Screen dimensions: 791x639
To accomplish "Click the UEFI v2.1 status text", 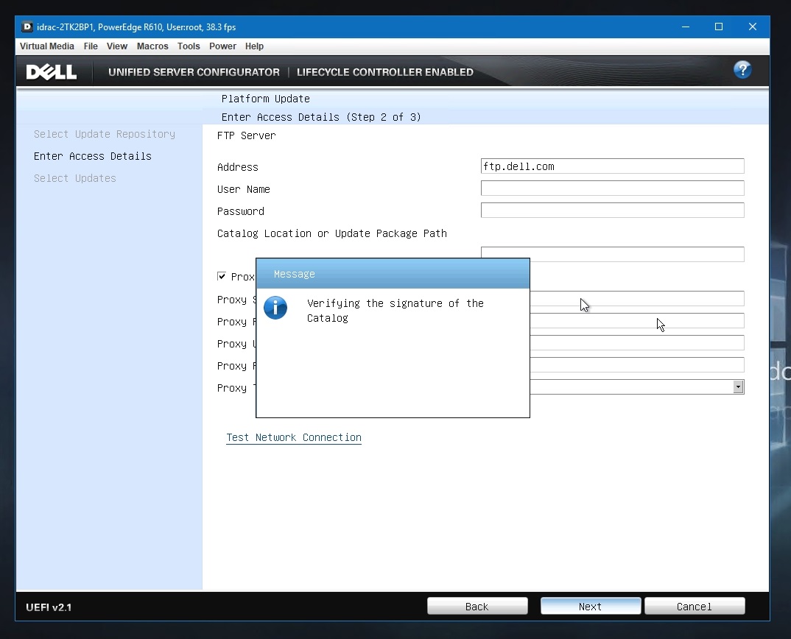I will pyautogui.click(x=49, y=607).
